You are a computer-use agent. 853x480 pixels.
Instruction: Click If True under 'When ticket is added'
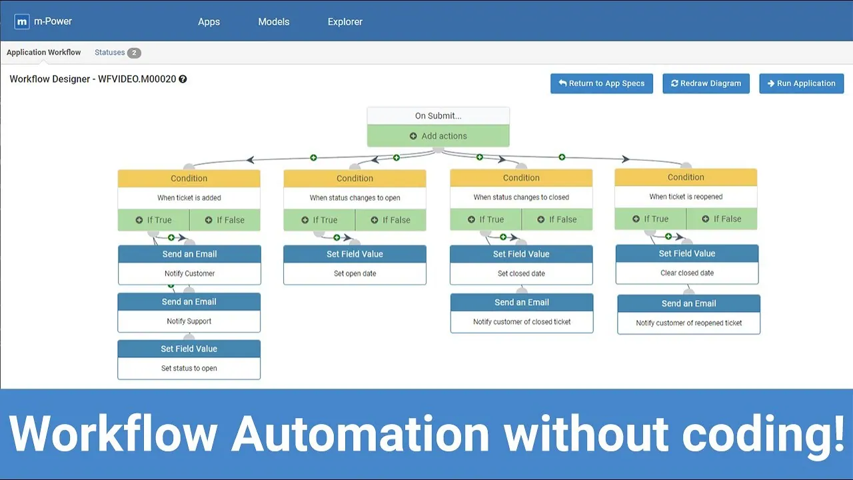(x=153, y=220)
